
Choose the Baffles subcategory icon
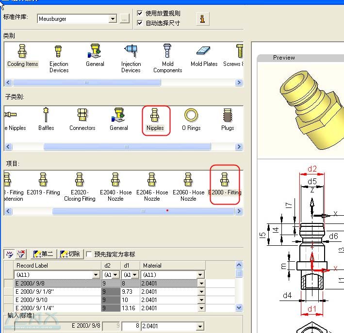click(x=46, y=120)
